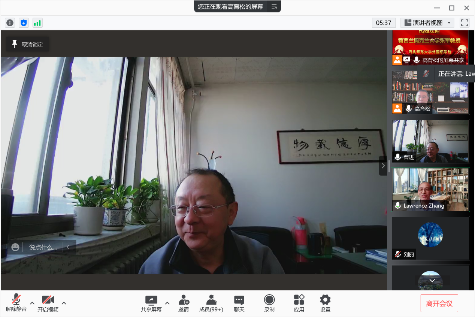Screen dimensions: 475x317
Task: Click Leave Meeting (离开会议) button
Action: pos(439,304)
